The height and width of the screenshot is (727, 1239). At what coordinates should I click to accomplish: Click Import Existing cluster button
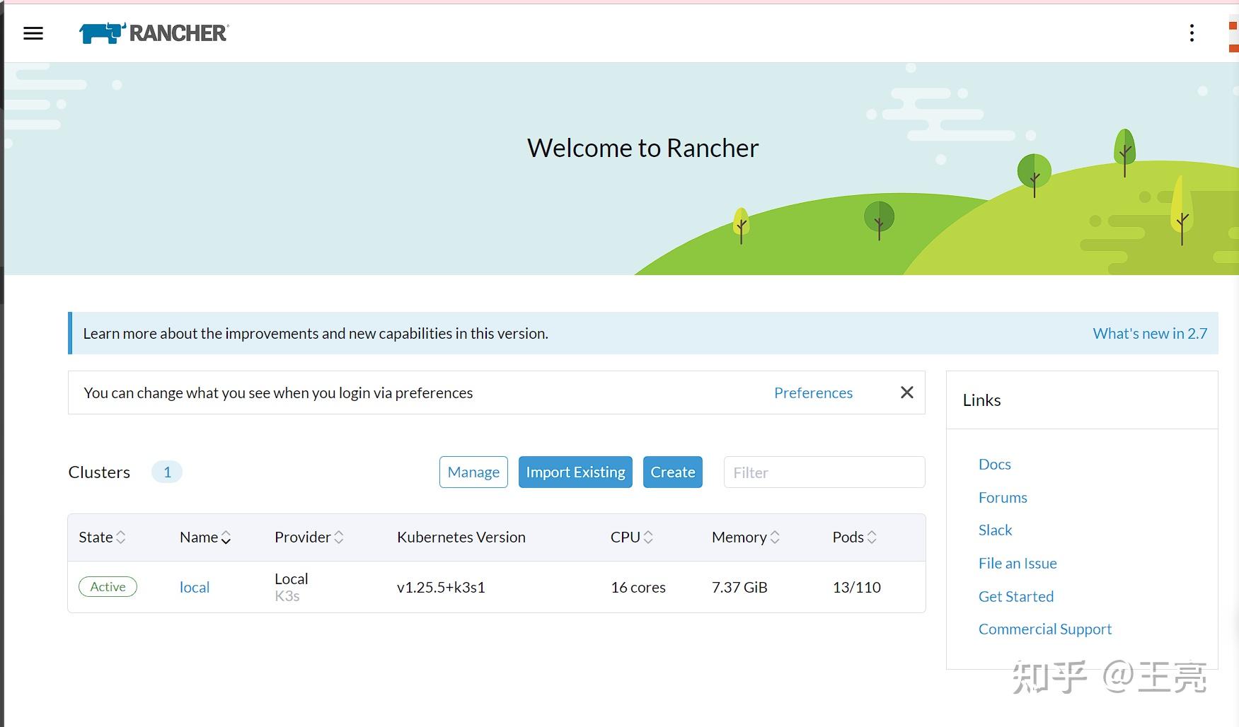point(575,472)
